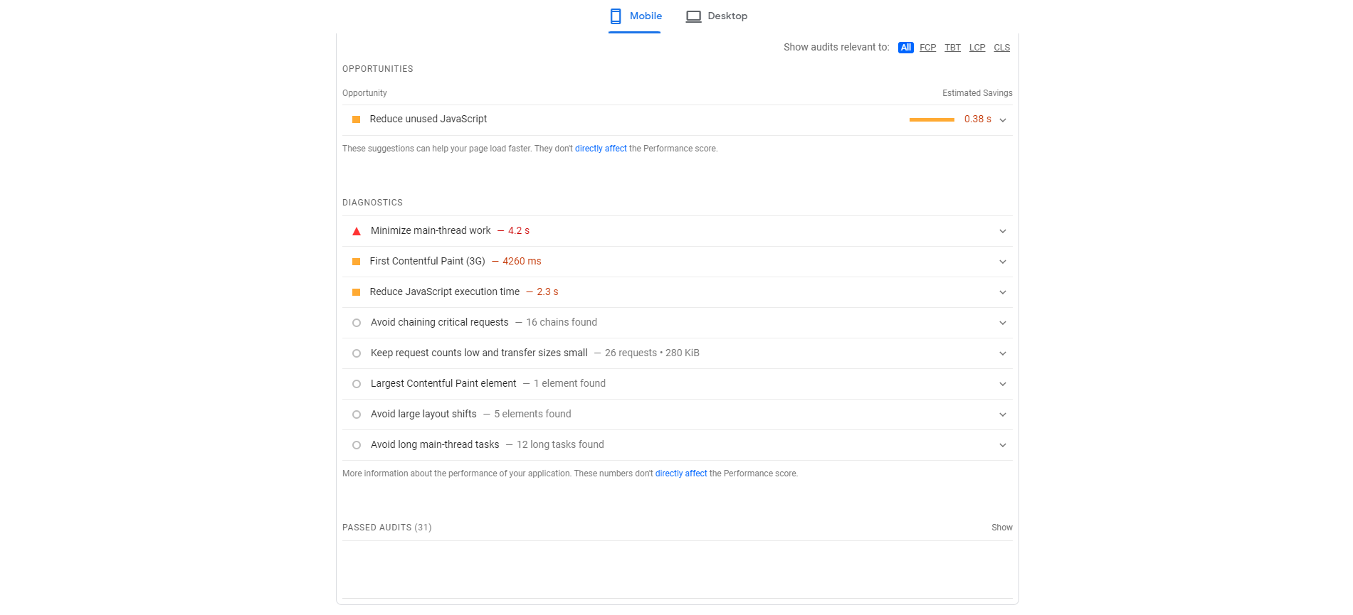
Task: Click the Mobile phone icon
Action: click(616, 16)
